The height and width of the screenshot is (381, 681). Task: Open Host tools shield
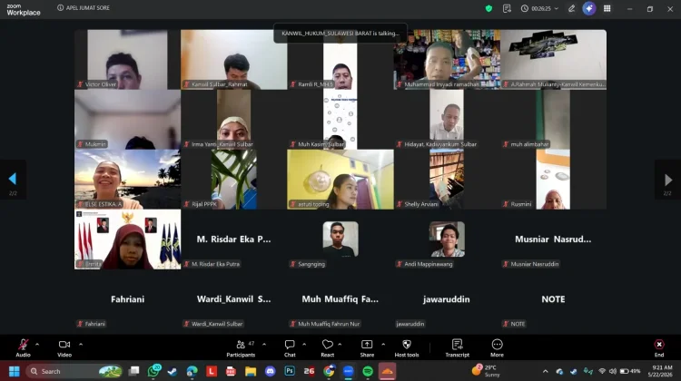(x=407, y=348)
